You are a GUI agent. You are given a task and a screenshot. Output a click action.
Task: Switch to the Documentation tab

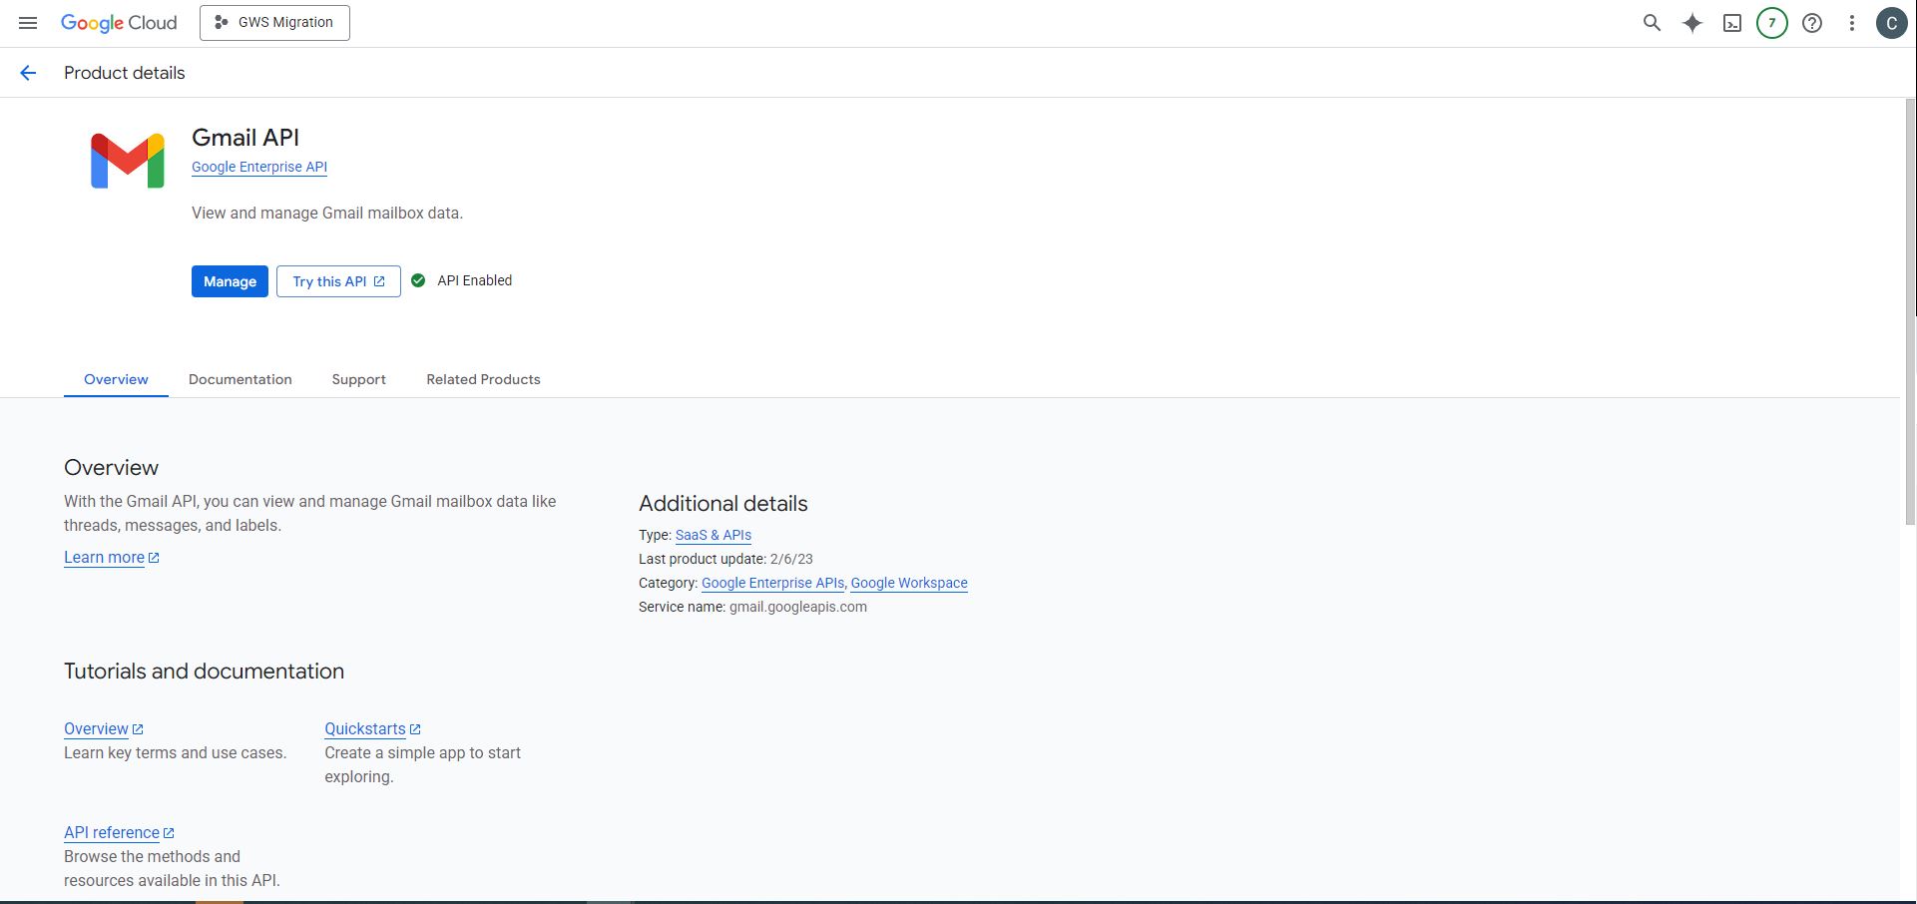[x=240, y=380]
